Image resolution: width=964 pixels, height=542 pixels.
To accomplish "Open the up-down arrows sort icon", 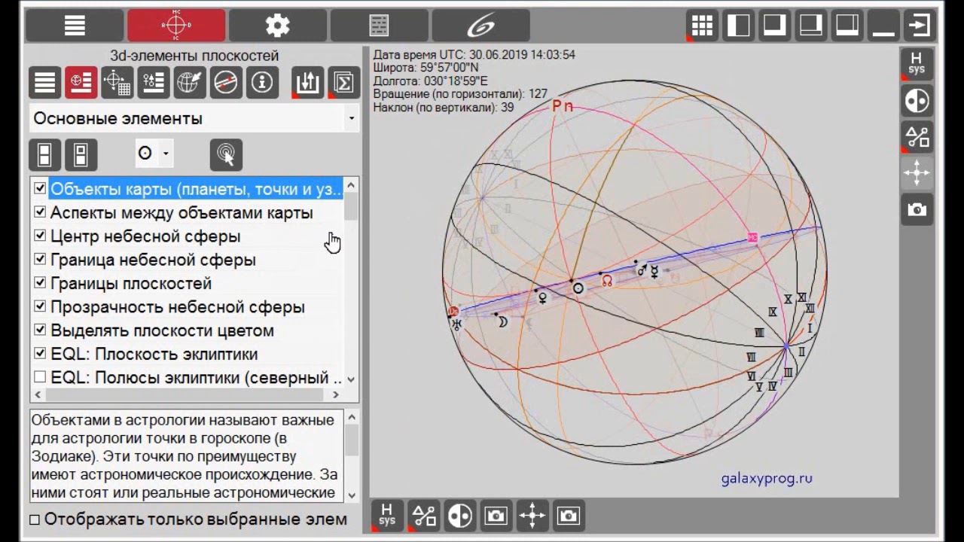I will [307, 83].
